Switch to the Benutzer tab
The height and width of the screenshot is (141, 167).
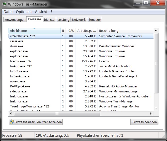coord(94,20)
